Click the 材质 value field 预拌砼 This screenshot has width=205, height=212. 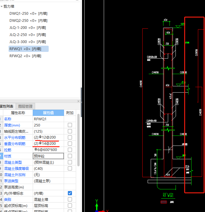point(48,156)
